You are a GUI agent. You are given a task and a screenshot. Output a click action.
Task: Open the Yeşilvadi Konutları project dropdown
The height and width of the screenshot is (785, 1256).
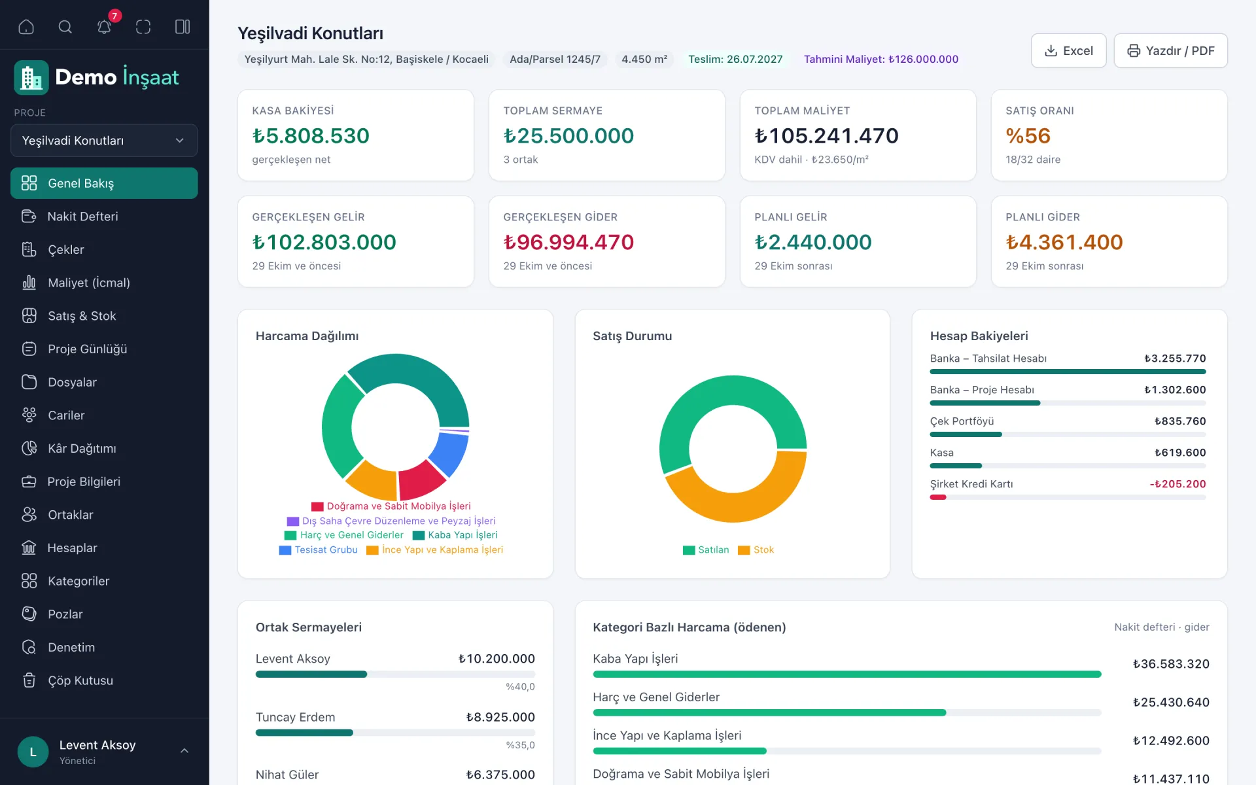pos(104,141)
